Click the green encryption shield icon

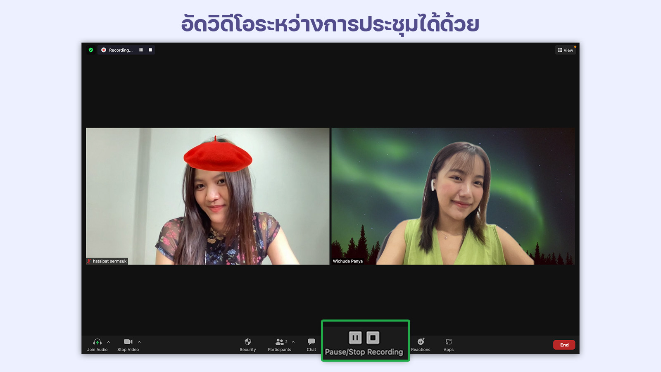pos(91,50)
